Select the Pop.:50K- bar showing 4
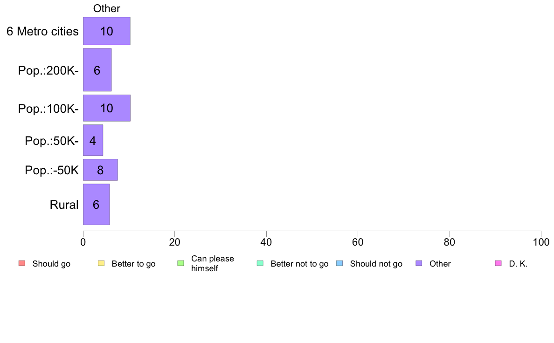This screenshot has height=343, width=554. pyautogui.click(x=93, y=140)
